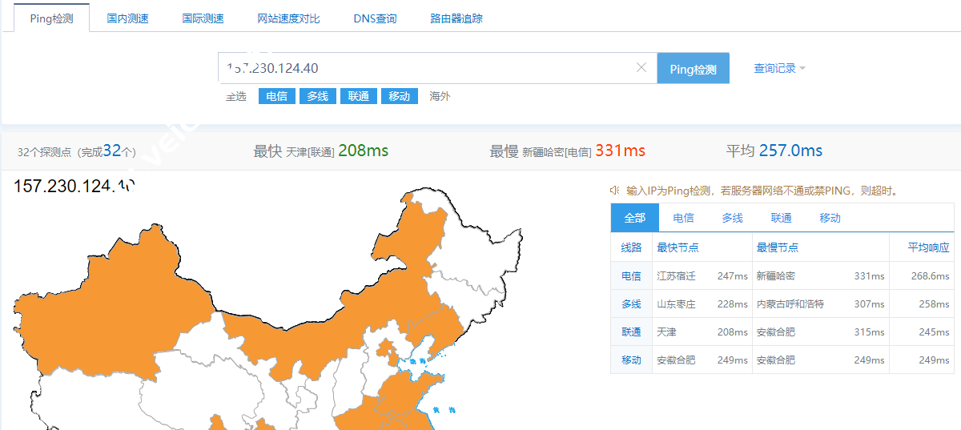Expand 查询记录 dropdown
This screenshot has height=430, width=961.
779,69
